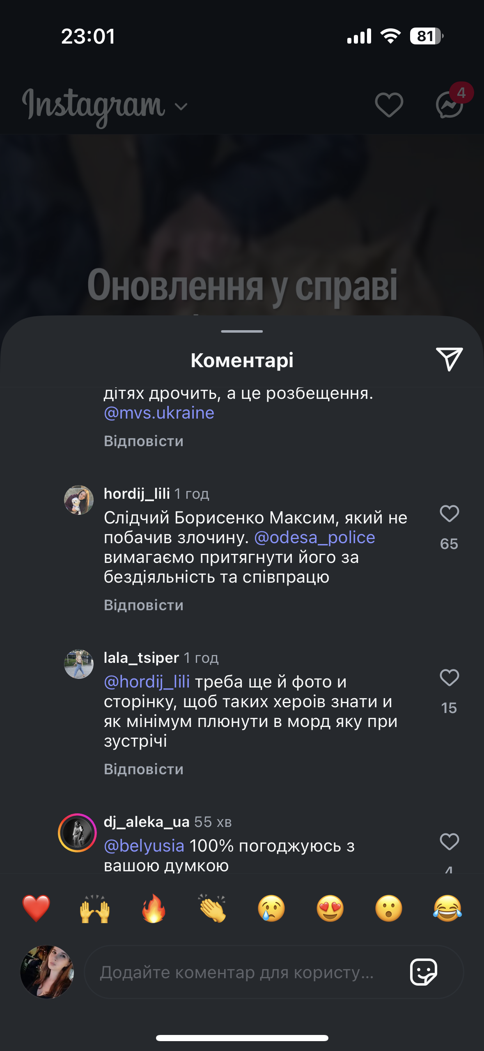The height and width of the screenshot is (1051, 484).
Task: Tap the fire emoji quick reaction
Action: [154, 909]
